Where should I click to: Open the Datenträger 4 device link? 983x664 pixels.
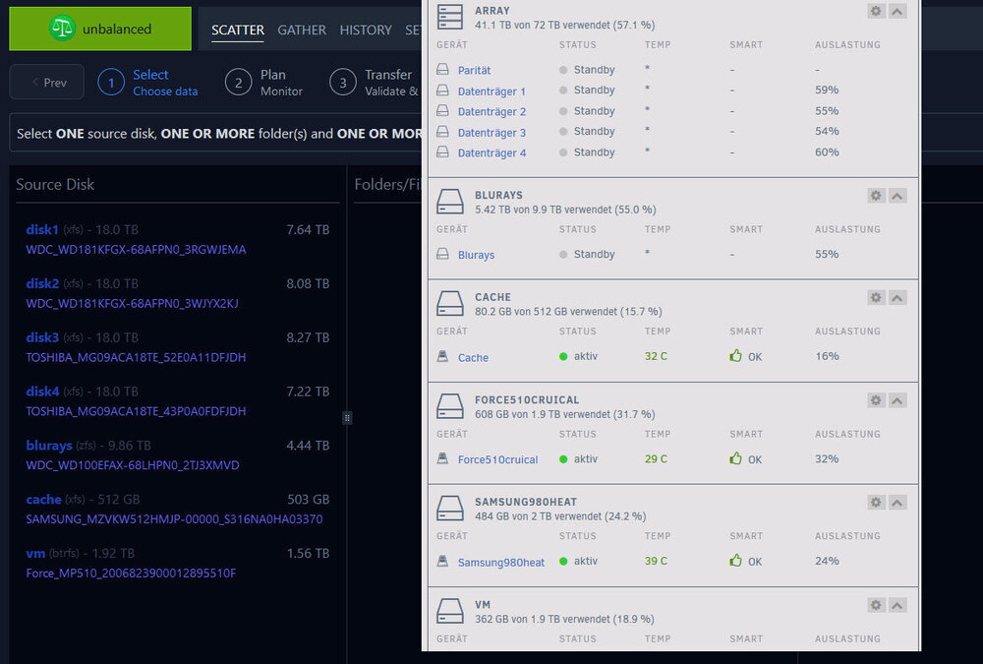[x=491, y=152]
